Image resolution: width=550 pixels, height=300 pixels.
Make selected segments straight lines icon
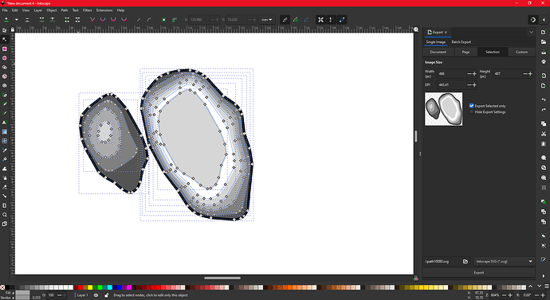pyautogui.click(x=139, y=20)
